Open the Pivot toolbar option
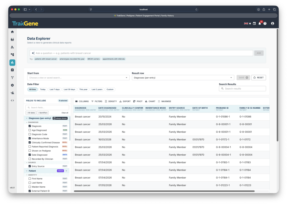 (138, 101)
